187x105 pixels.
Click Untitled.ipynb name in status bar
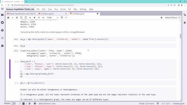[x=179, y=104]
